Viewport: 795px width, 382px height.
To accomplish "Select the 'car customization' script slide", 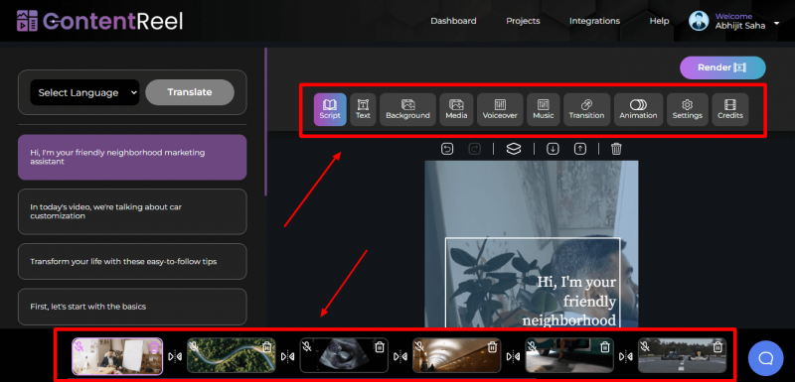I will [x=132, y=211].
